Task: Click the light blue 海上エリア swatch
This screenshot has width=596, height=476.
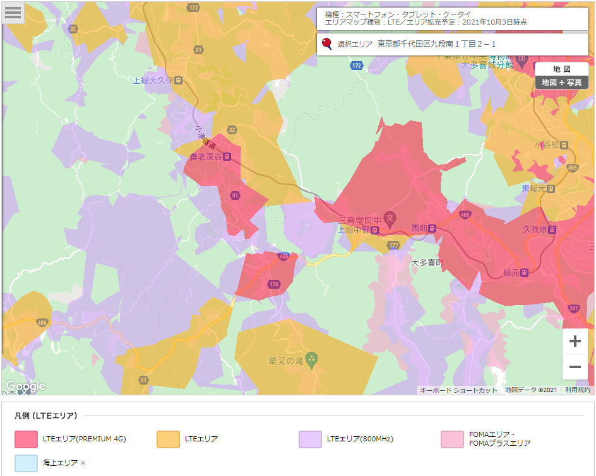Action: coord(26,463)
